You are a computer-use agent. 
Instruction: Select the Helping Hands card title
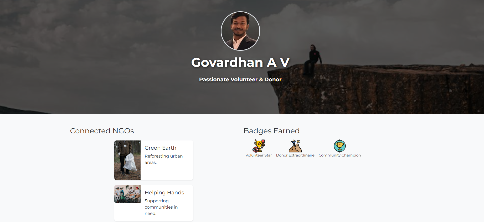[x=164, y=193]
